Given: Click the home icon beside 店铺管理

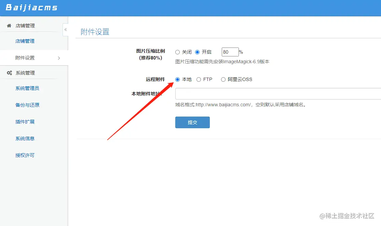Looking at the screenshot, I should pyautogui.click(x=9, y=25).
